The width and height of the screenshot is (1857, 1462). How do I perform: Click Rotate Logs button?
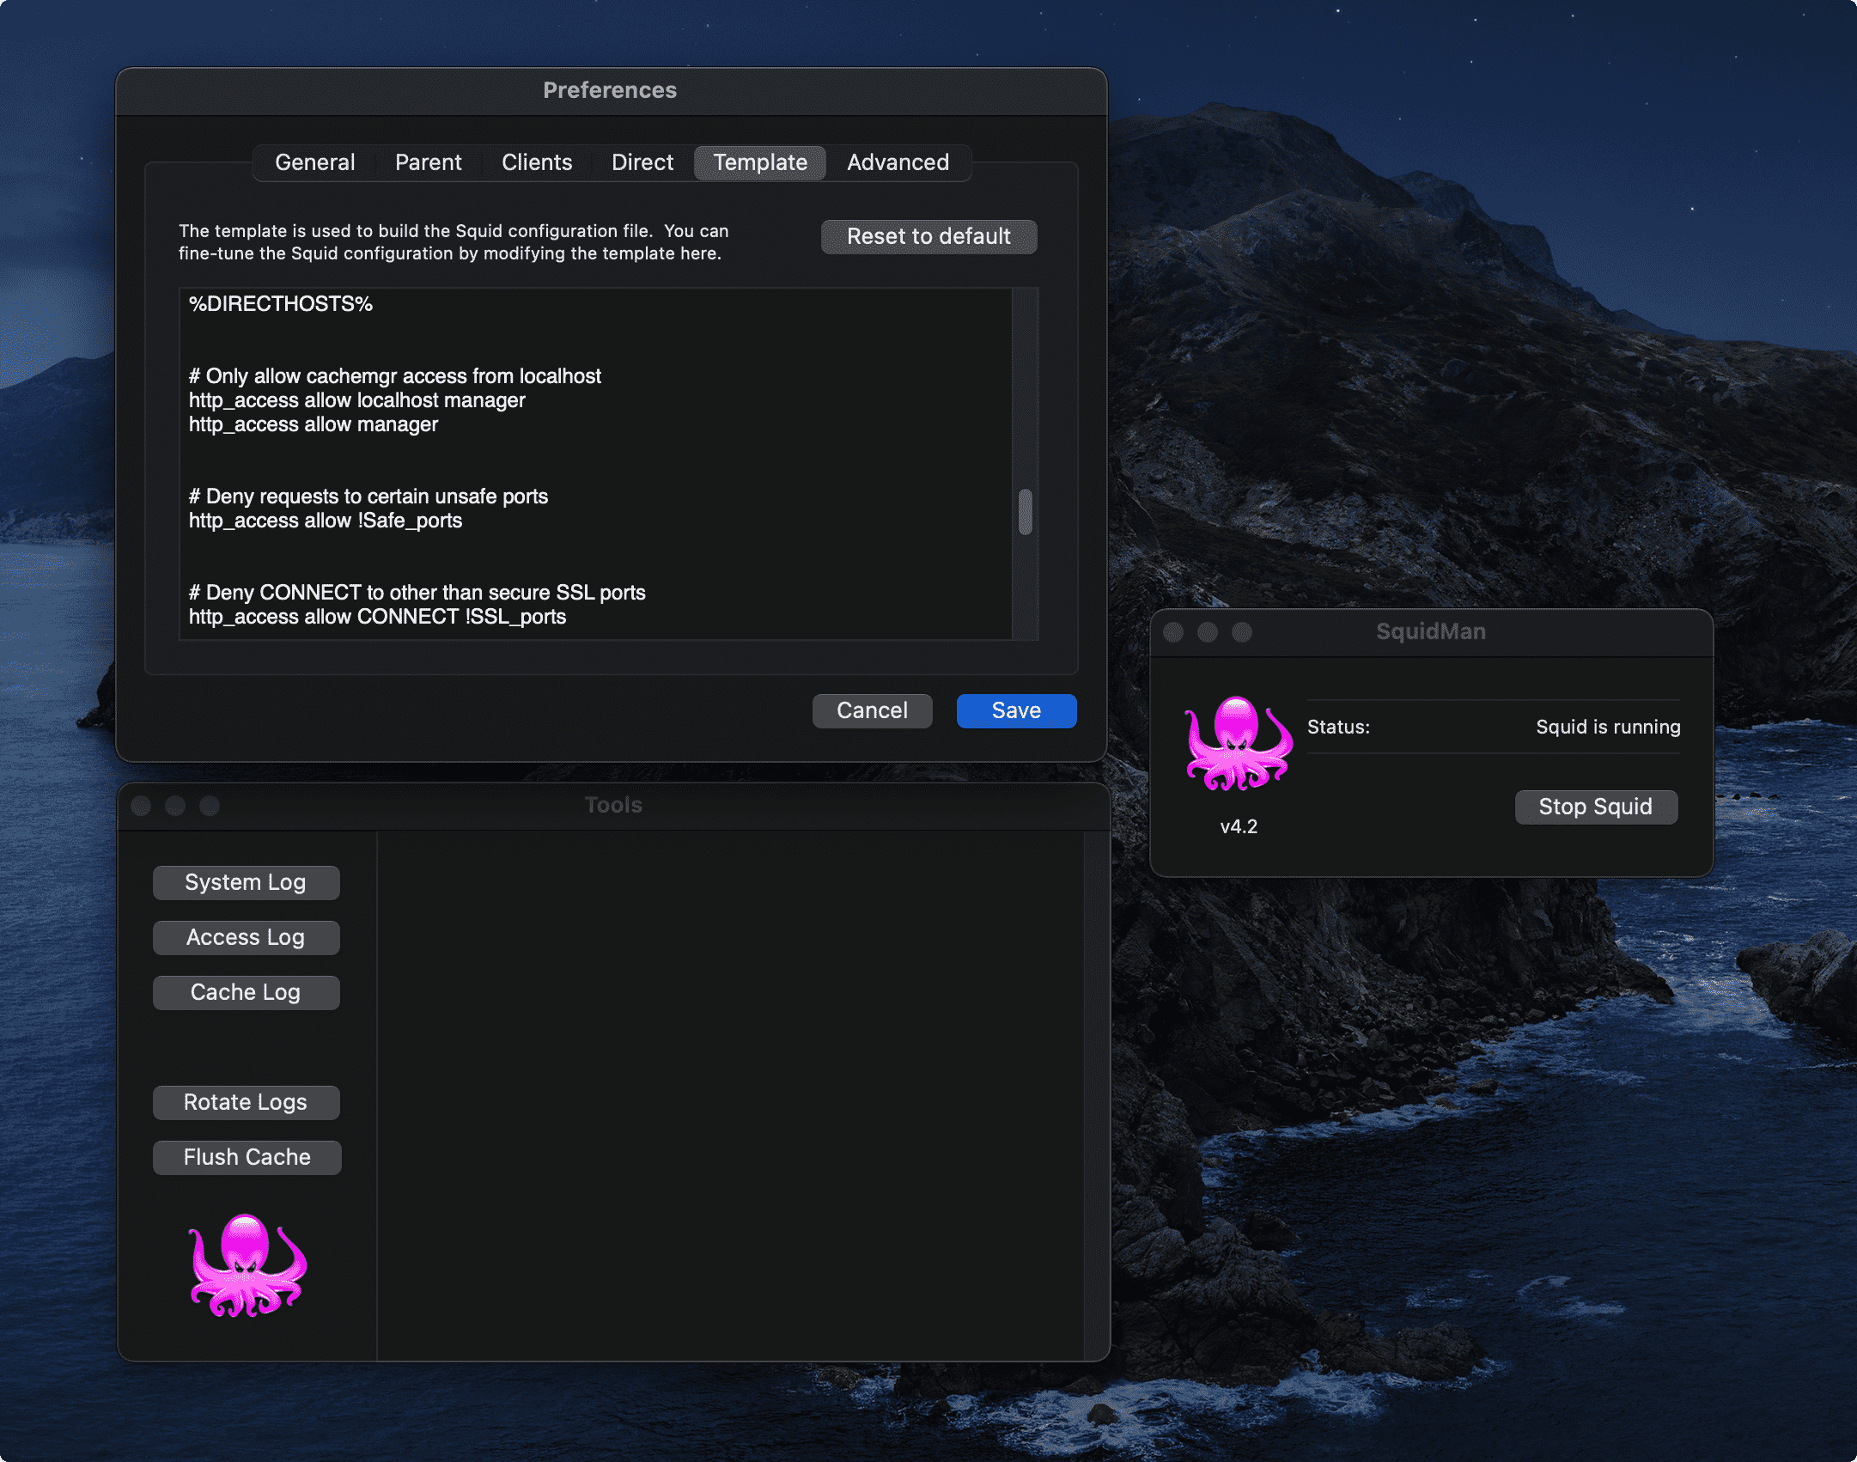pyautogui.click(x=246, y=1102)
